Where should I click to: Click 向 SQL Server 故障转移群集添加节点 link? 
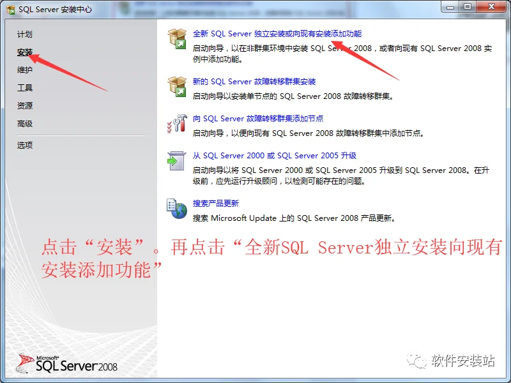click(x=258, y=119)
